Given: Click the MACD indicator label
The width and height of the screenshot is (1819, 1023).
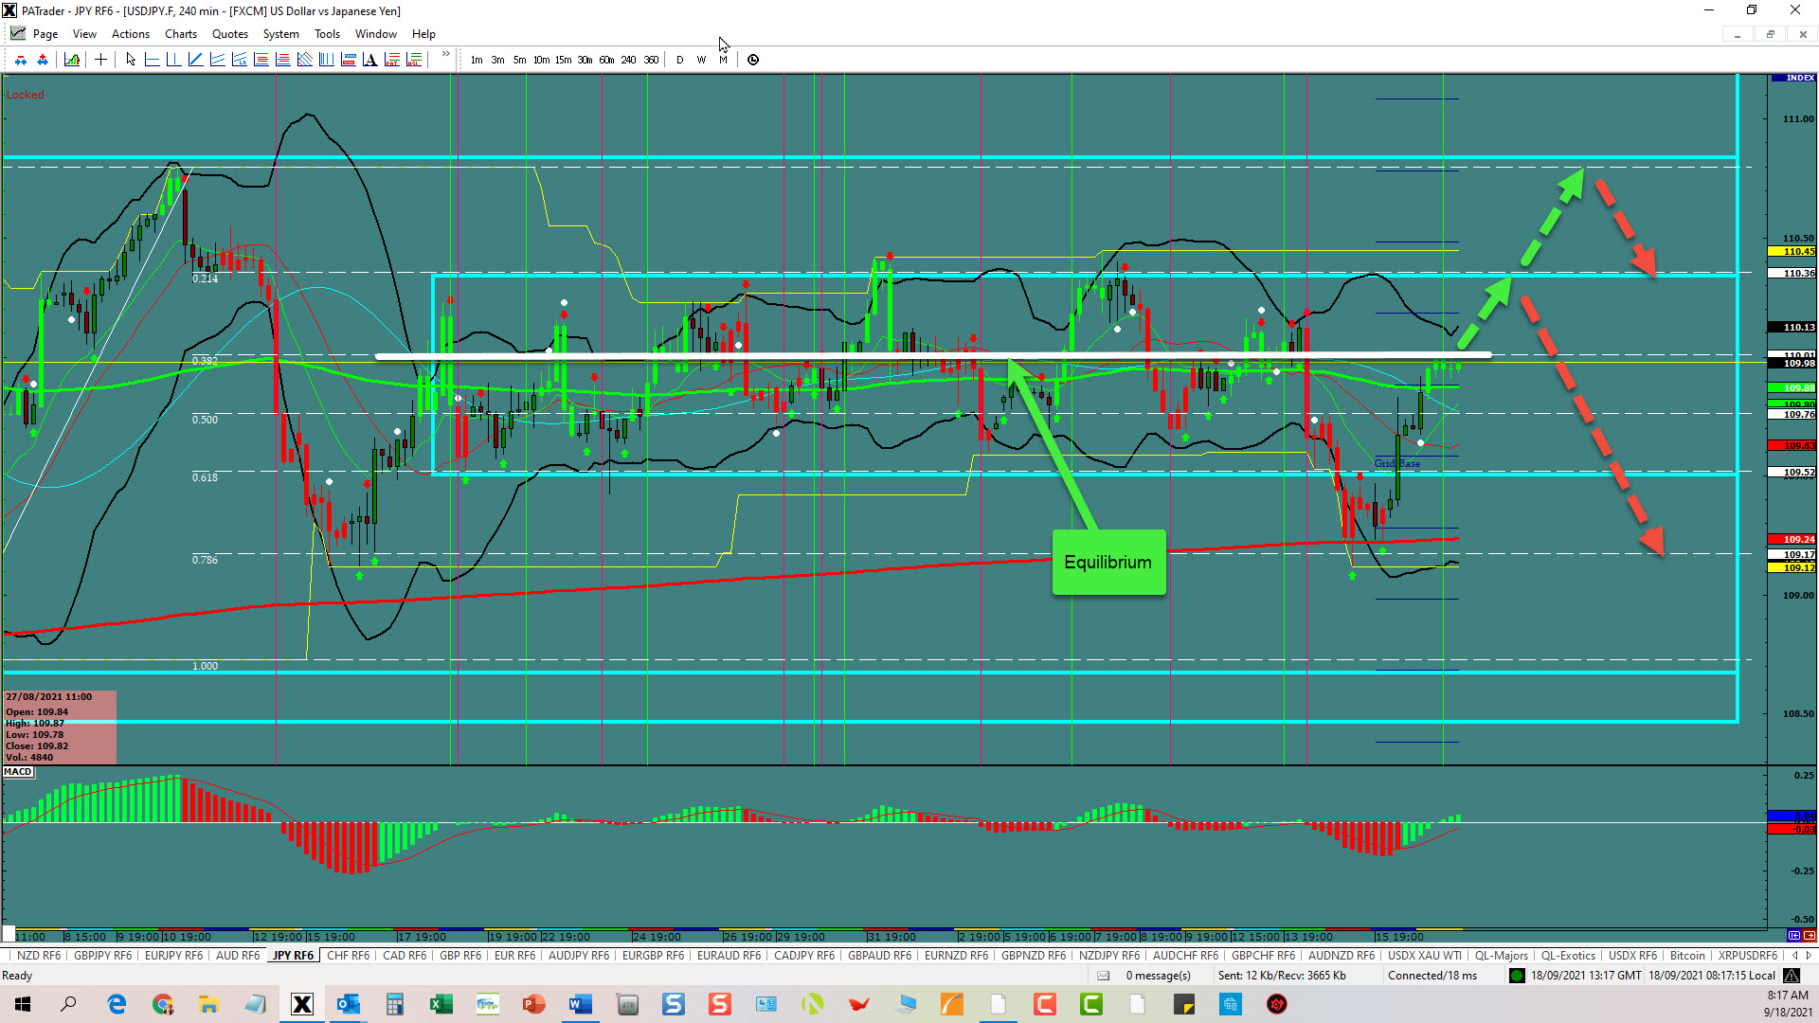Looking at the screenshot, I should coord(18,772).
